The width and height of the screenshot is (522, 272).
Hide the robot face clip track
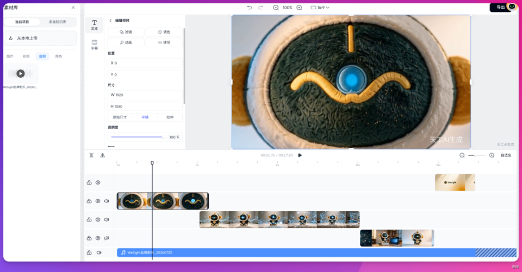point(98,201)
